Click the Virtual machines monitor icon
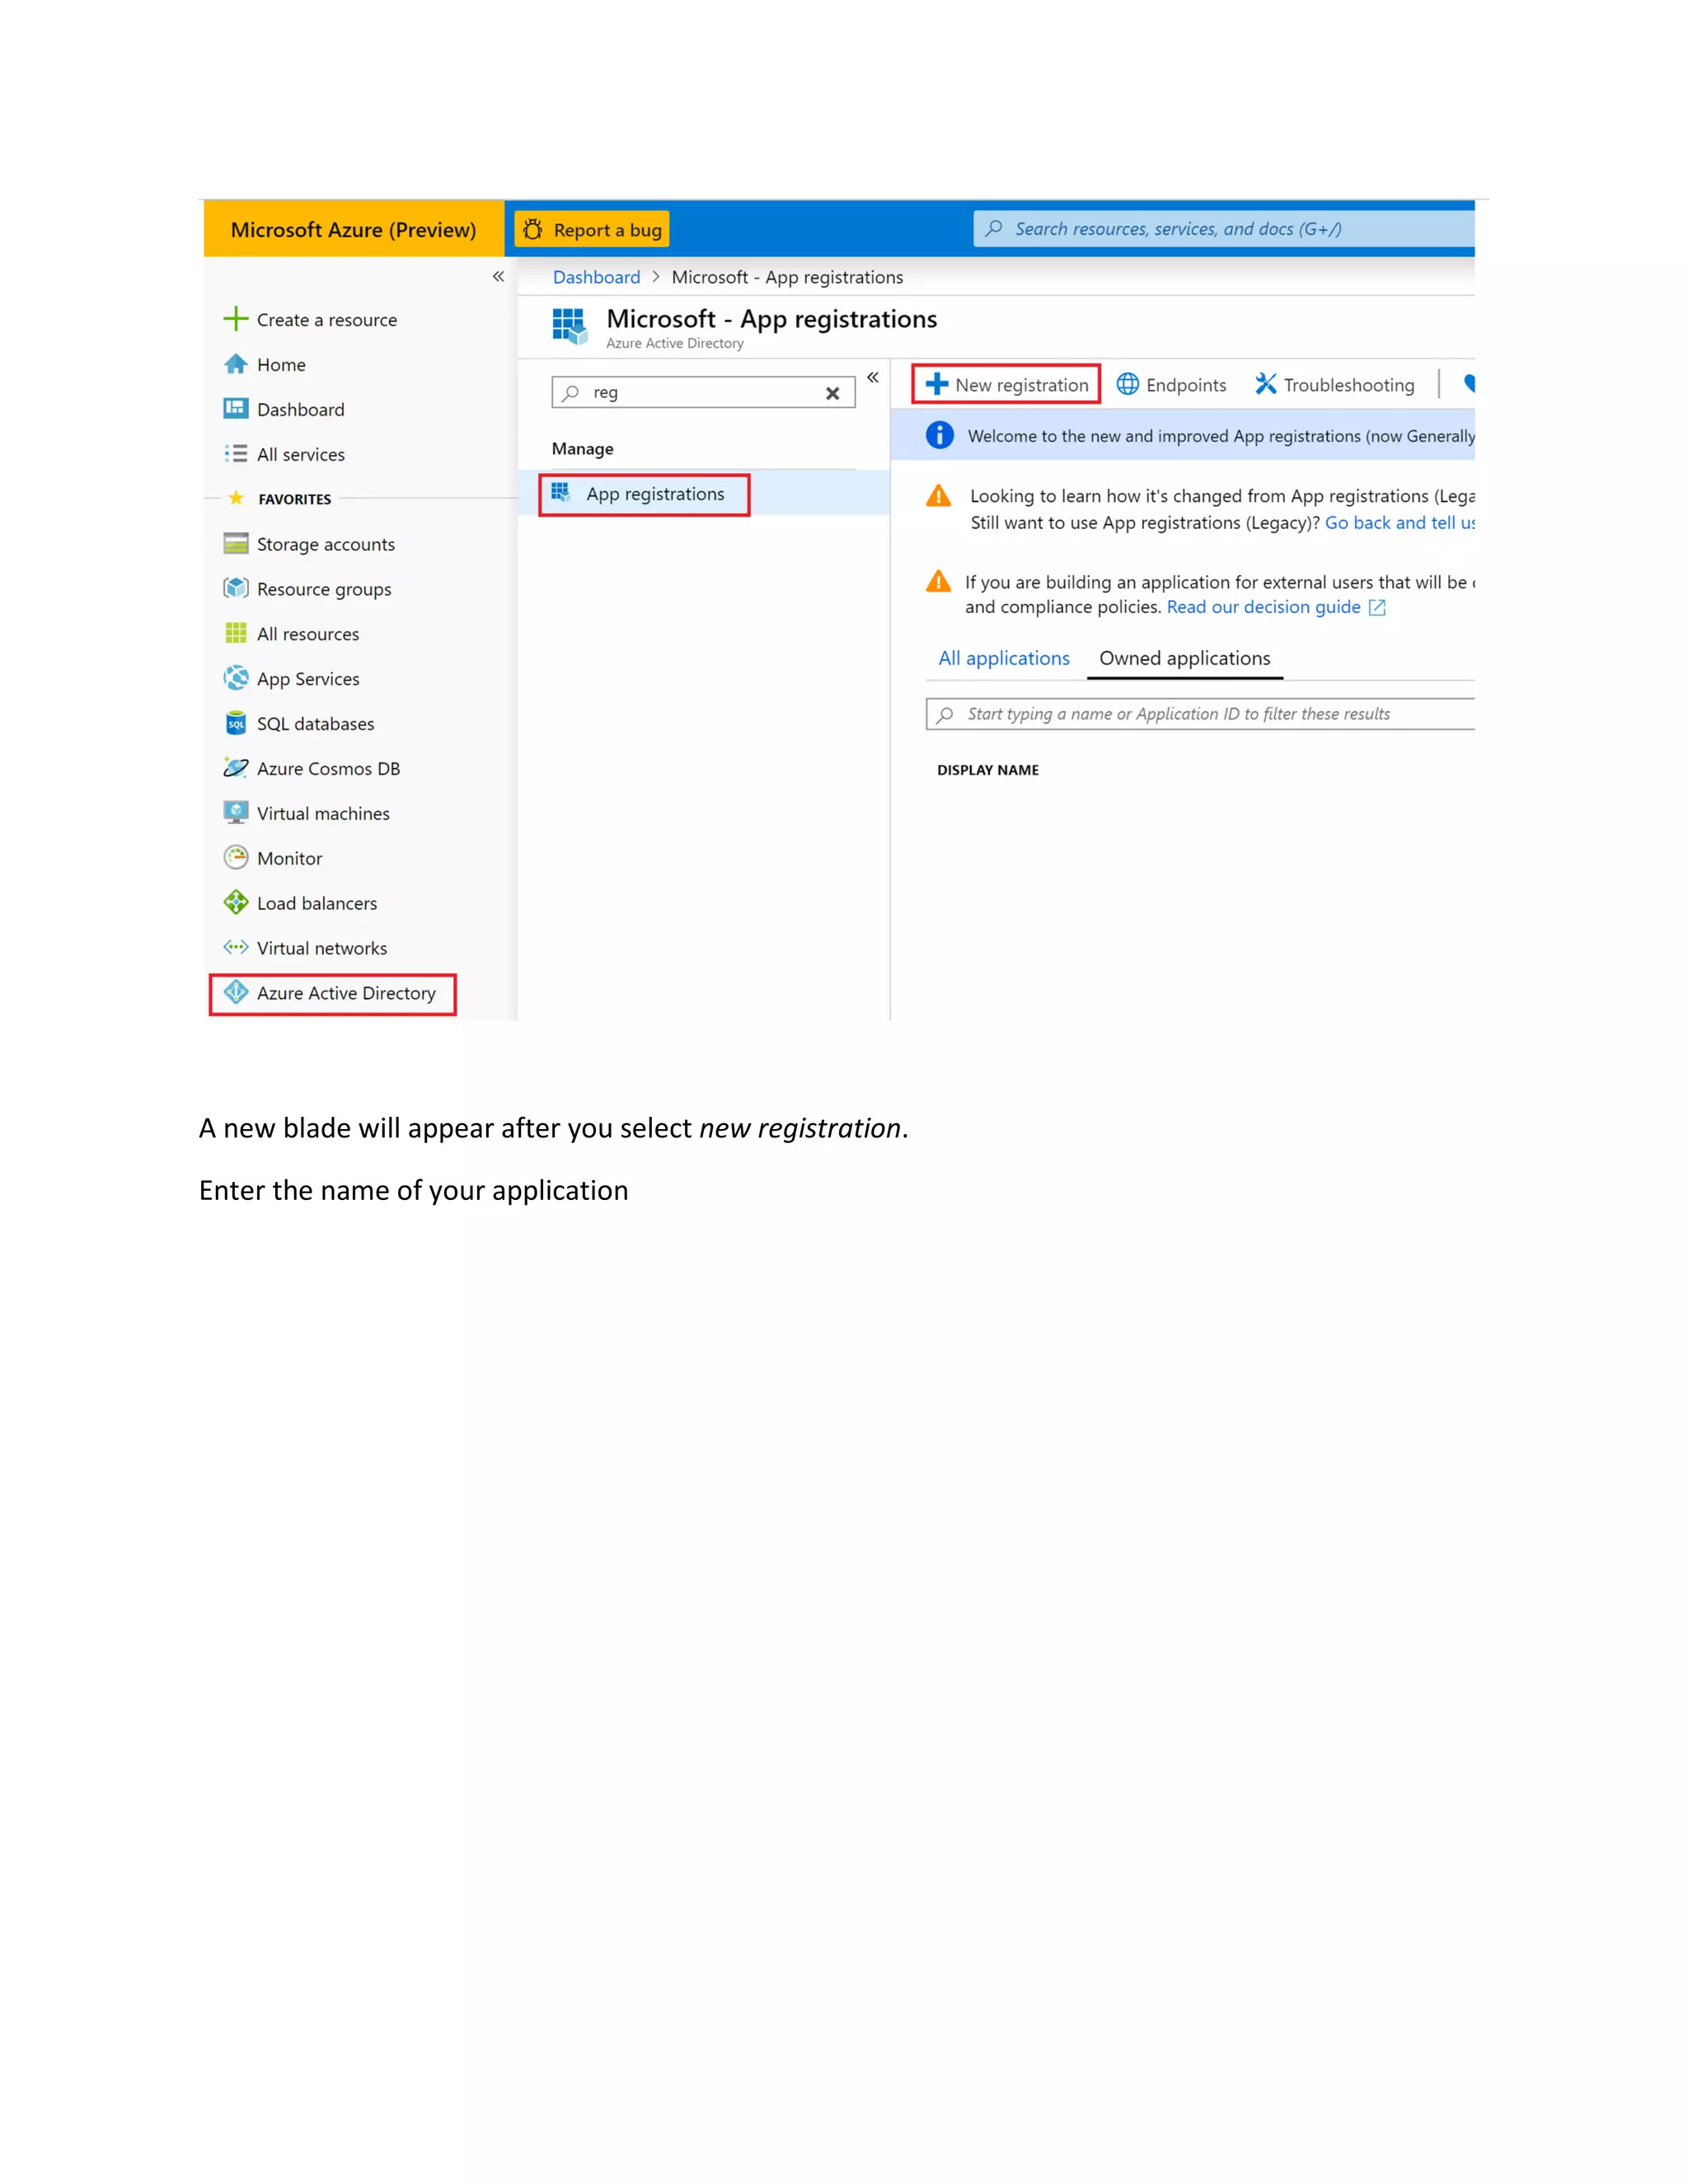This screenshot has width=1688, height=2184. (x=235, y=812)
